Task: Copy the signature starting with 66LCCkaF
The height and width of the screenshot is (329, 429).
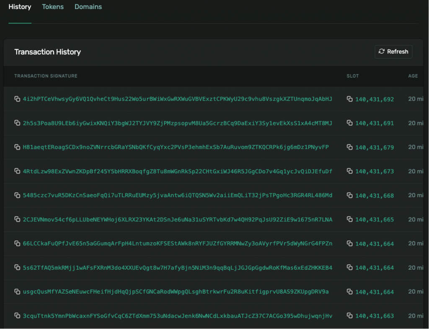Action: click(x=17, y=243)
